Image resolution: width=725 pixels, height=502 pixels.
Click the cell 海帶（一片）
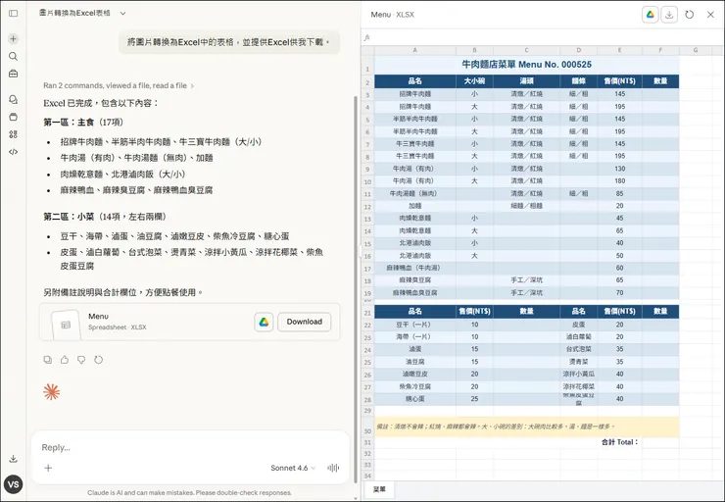414,337
